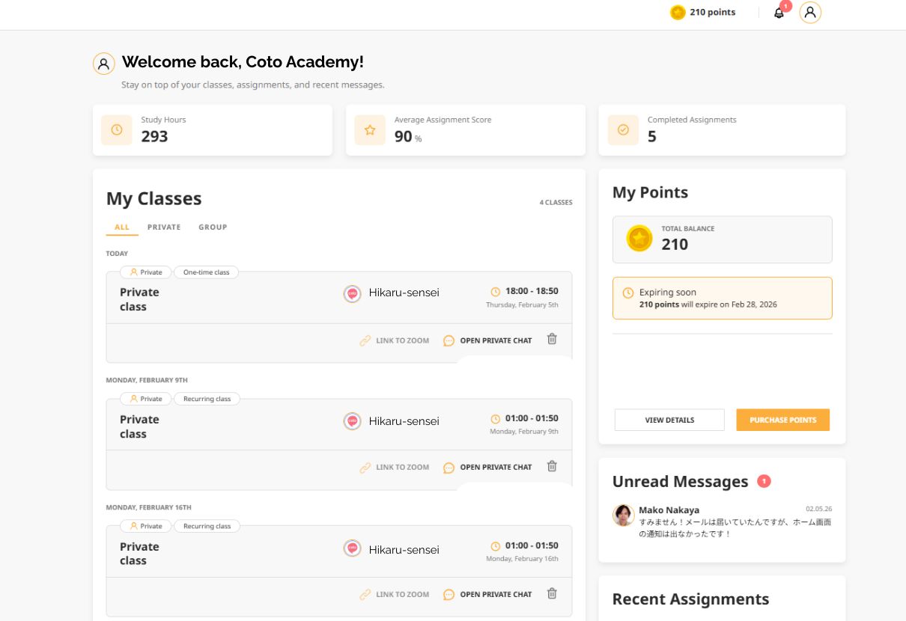Switch to the GROUP classes tab
This screenshot has height=621, width=906.
click(213, 227)
